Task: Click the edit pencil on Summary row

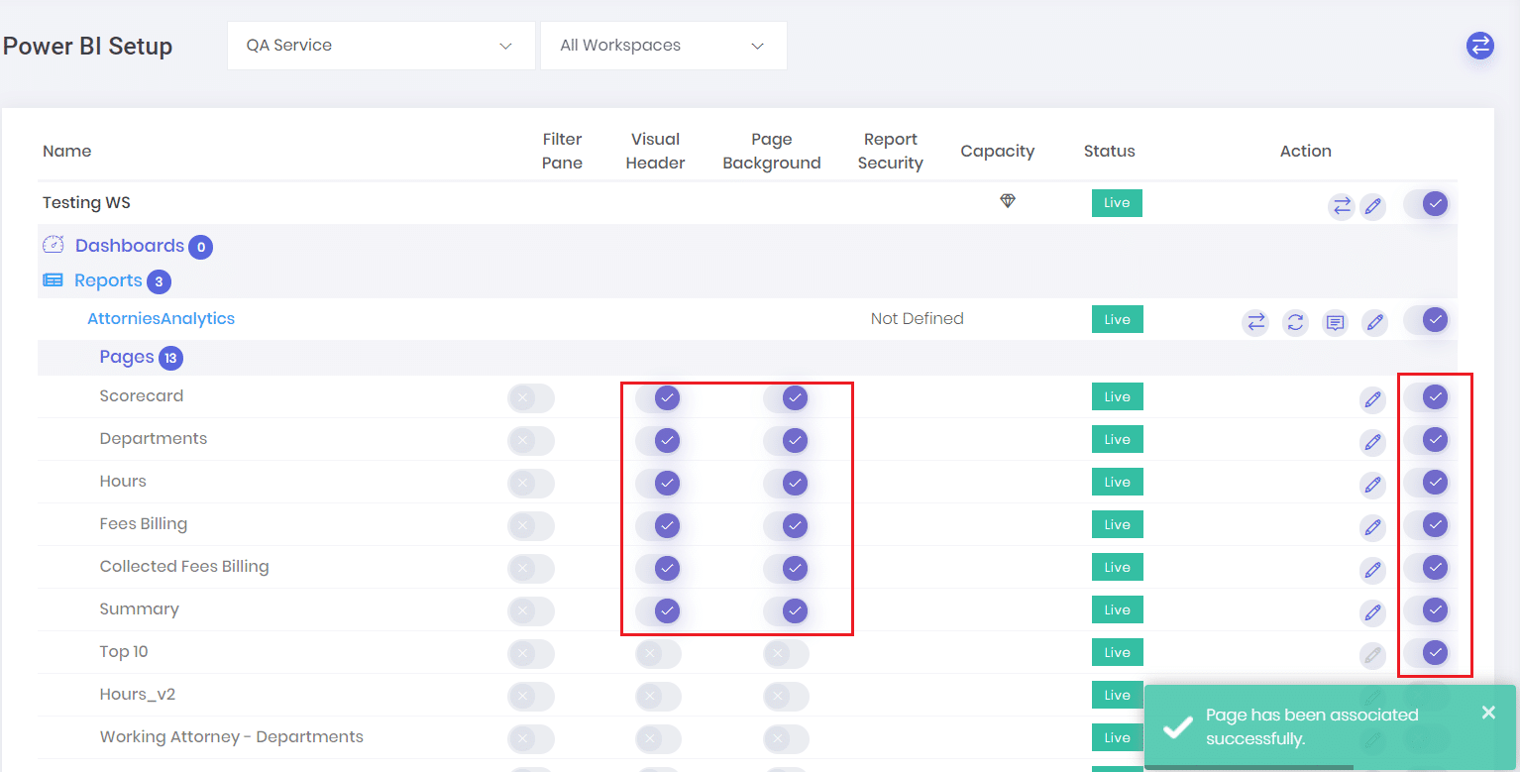Action: (1372, 612)
